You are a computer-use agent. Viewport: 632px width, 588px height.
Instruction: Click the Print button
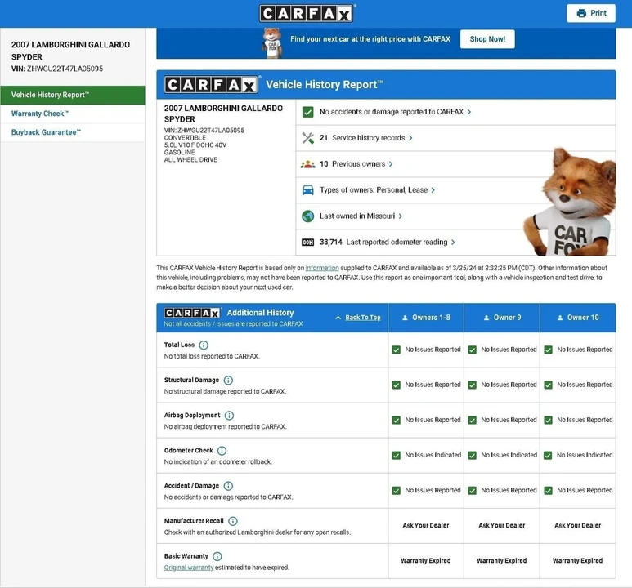591,13
